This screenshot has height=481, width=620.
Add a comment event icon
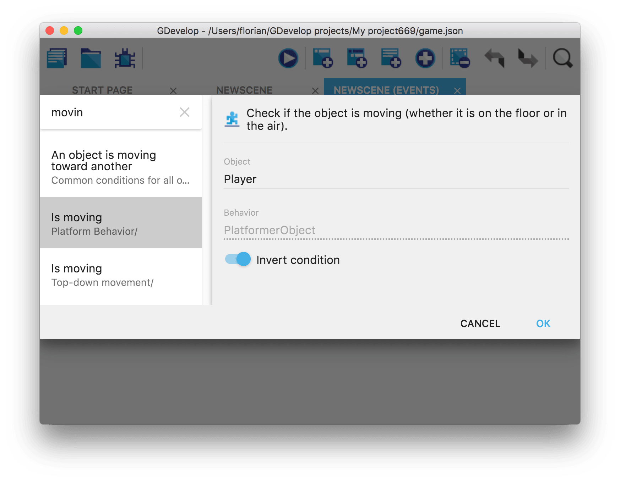(x=391, y=58)
